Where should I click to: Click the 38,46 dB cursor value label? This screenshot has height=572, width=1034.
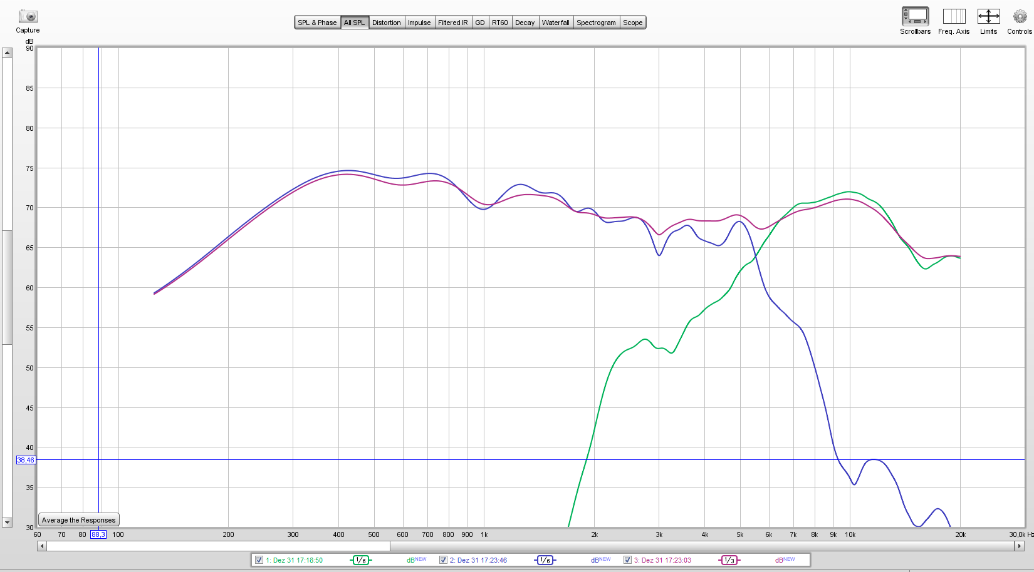[26, 460]
